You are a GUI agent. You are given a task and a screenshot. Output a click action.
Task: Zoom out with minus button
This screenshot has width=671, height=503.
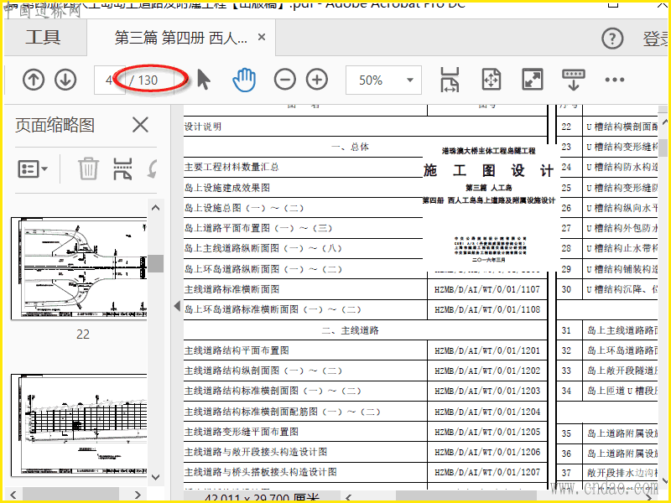tap(285, 80)
